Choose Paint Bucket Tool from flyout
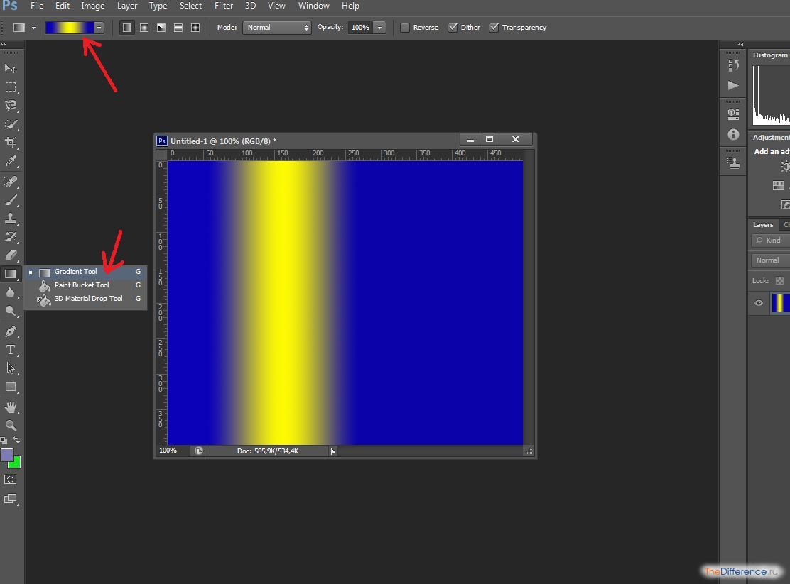790x584 pixels. pyautogui.click(x=86, y=285)
